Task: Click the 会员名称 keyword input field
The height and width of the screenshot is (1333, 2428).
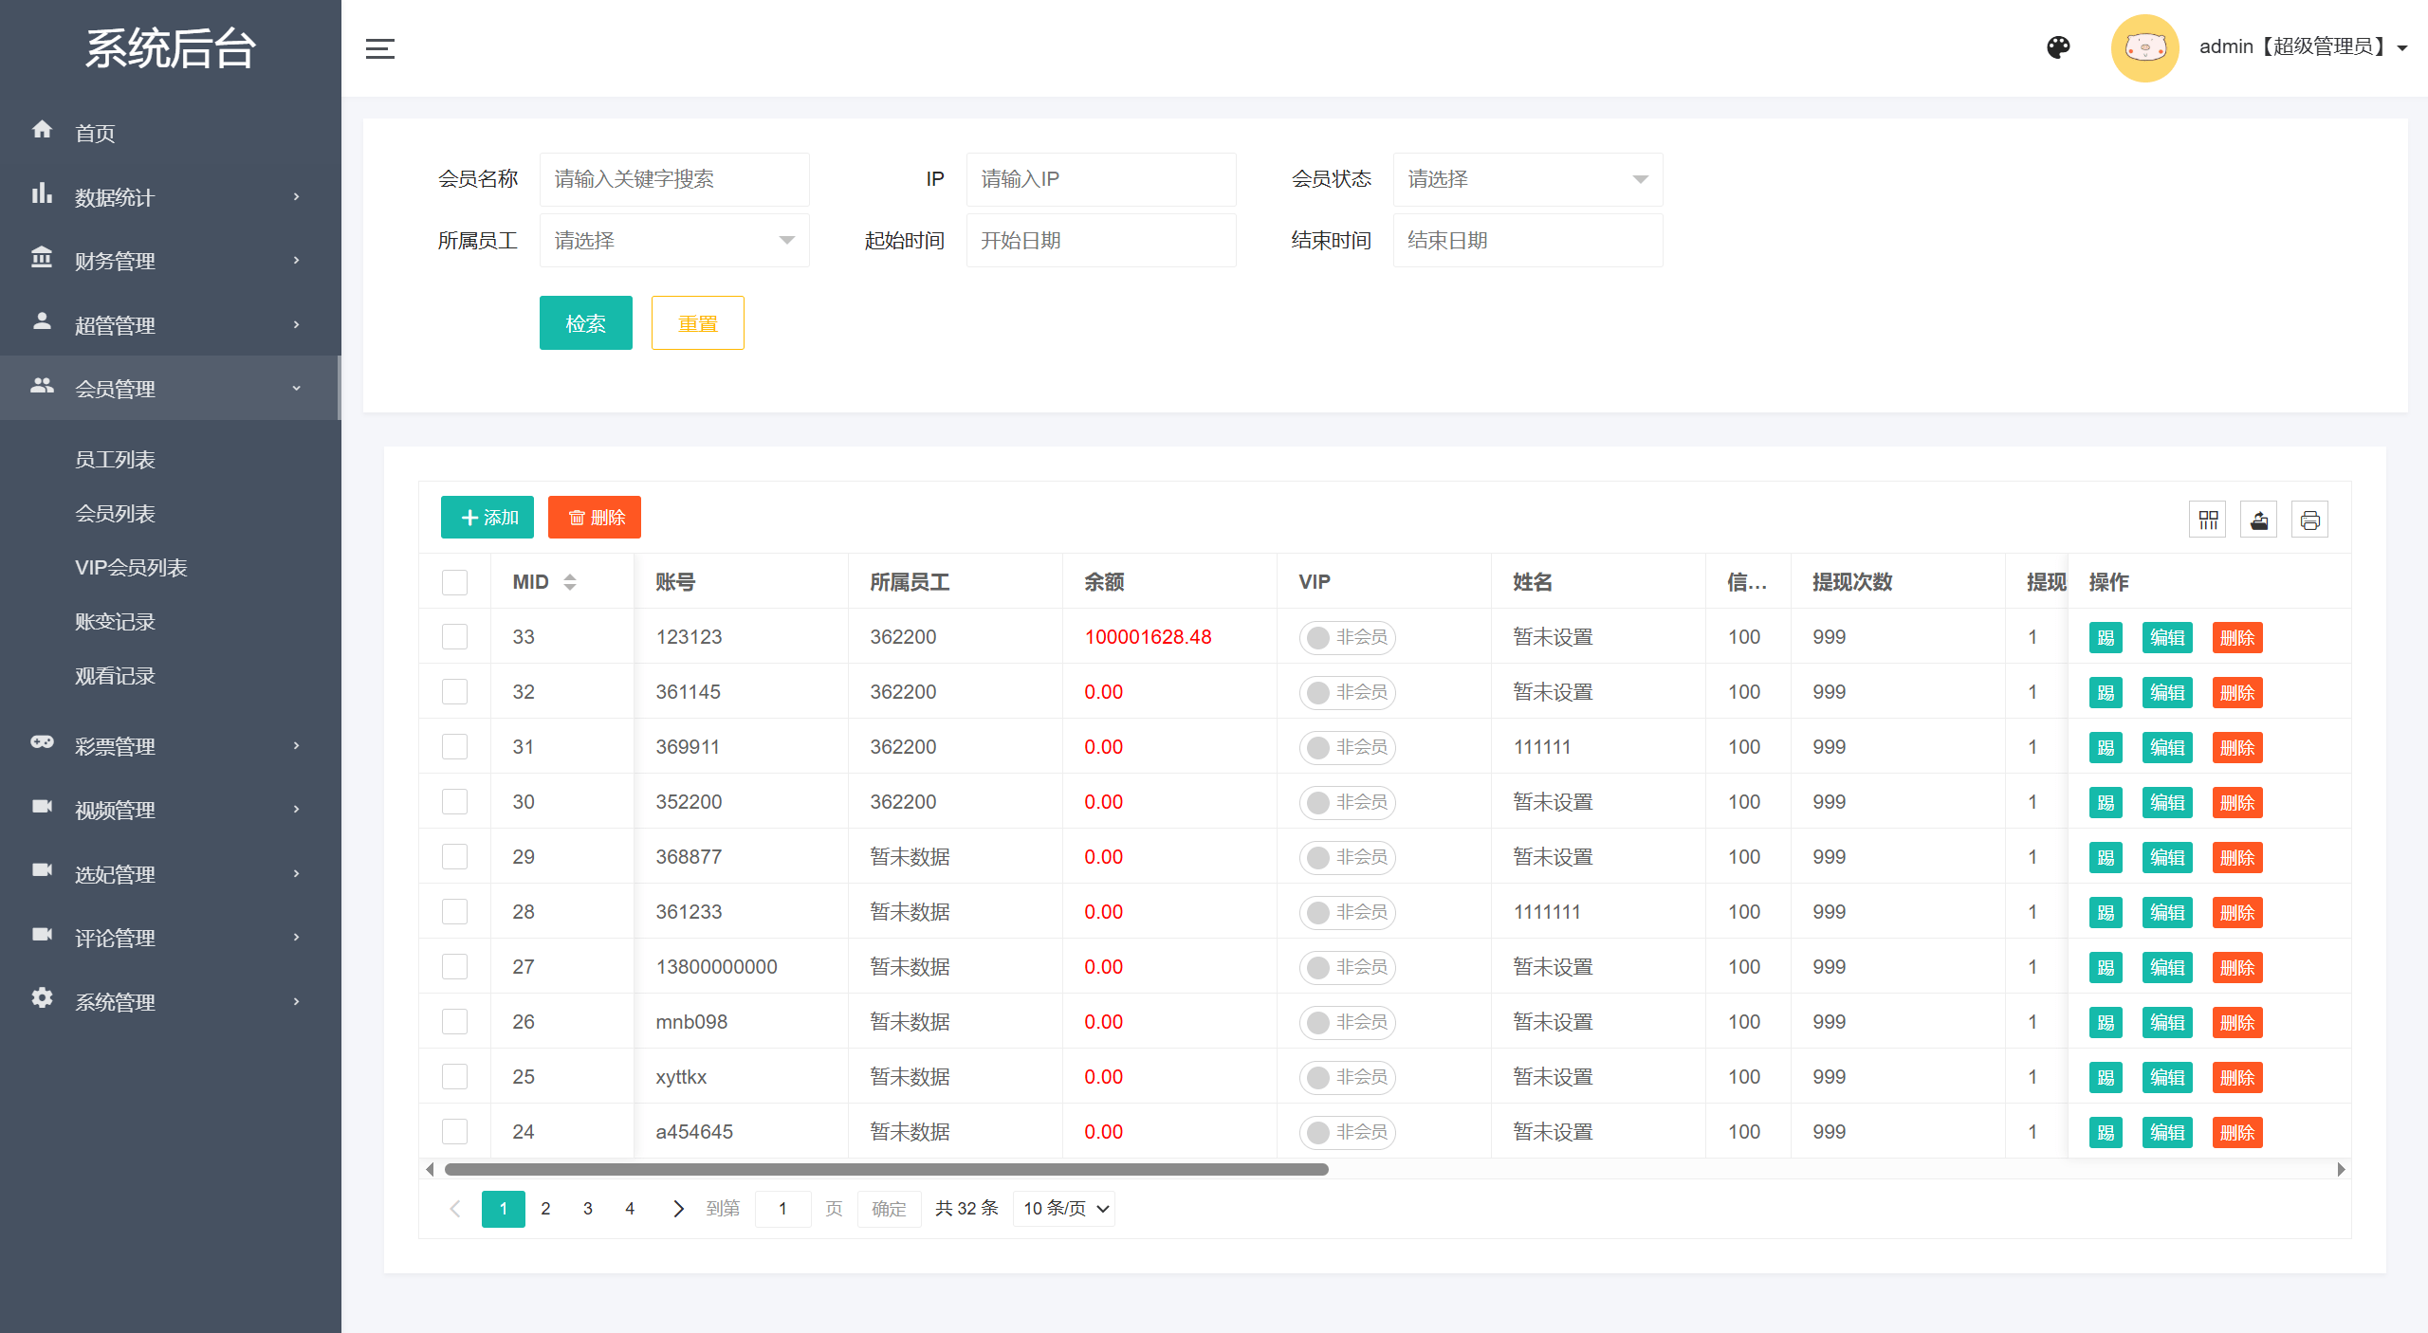Action: pos(673,179)
